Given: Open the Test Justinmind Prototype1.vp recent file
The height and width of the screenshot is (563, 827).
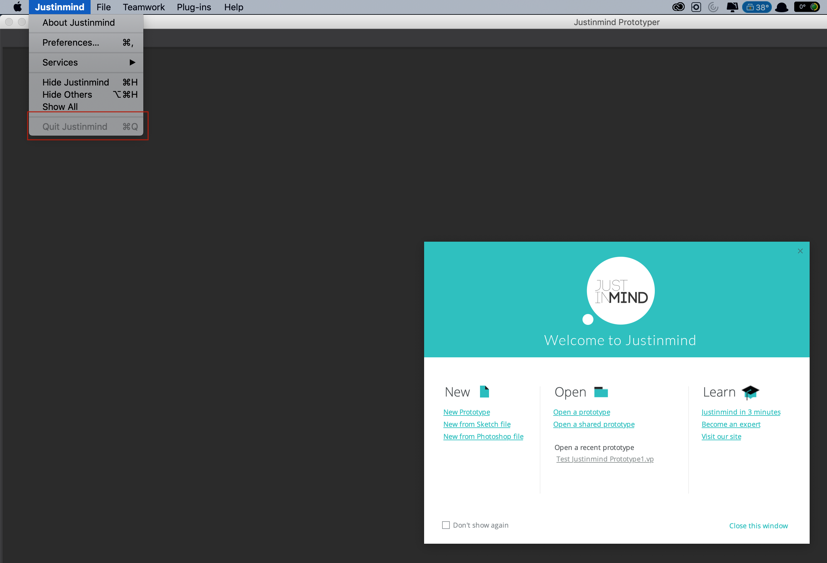Looking at the screenshot, I should click(605, 459).
